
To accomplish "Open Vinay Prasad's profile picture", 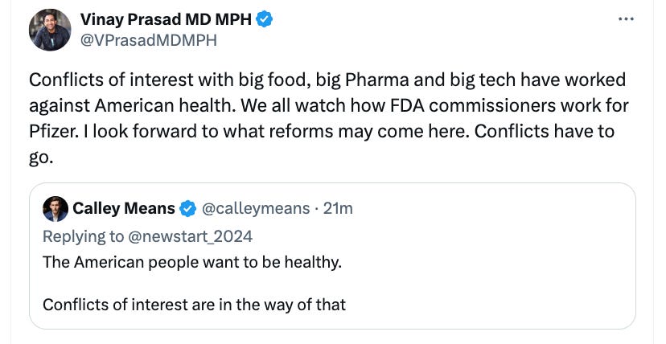I will (x=50, y=31).
